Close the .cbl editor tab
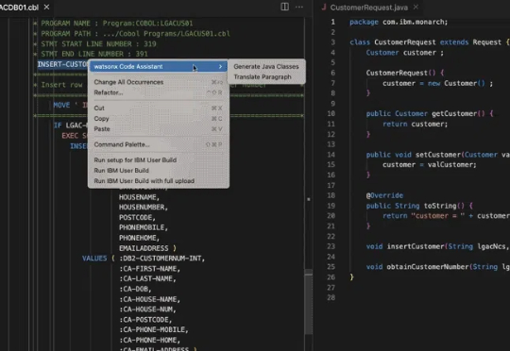The height and width of the screenshot is (351, 510). click(x=47, y=7)
